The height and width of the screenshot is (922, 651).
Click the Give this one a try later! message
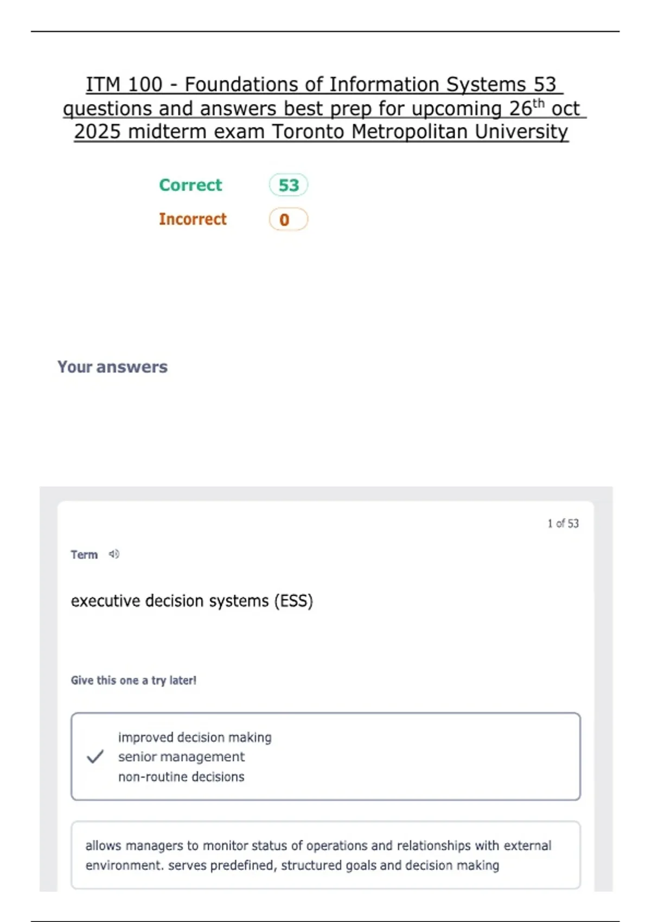(x=133, y=680)
